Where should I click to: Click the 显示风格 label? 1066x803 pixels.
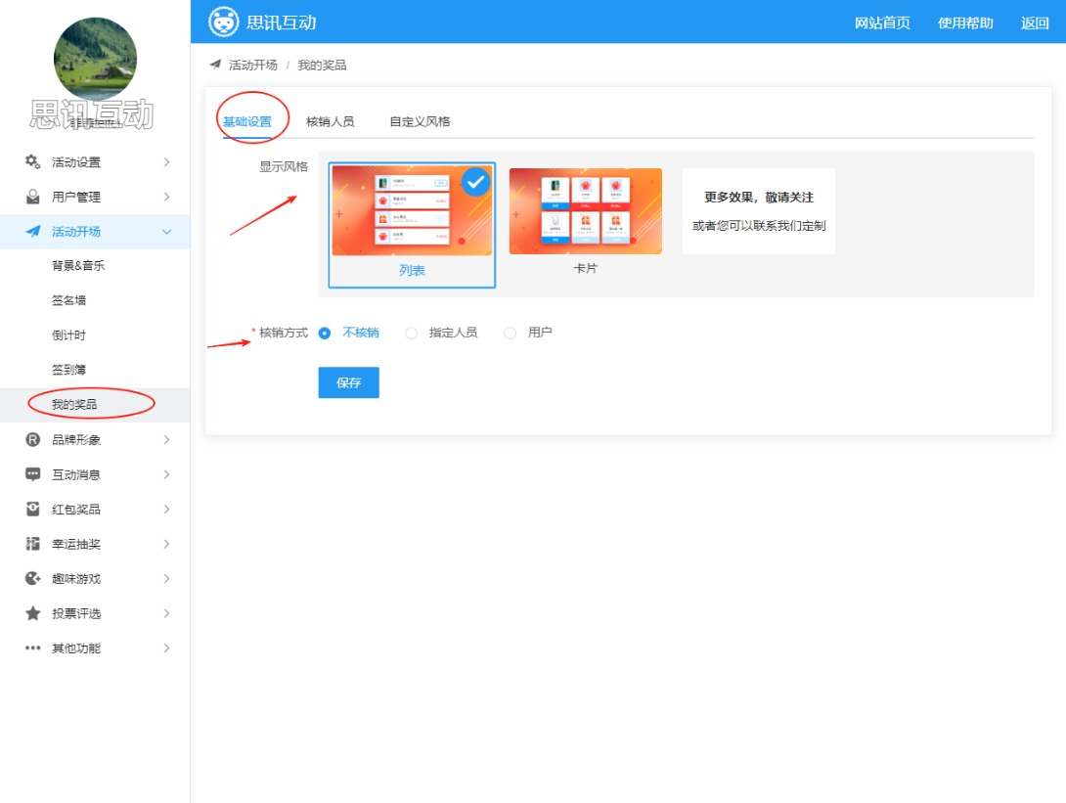pos(284,166)
